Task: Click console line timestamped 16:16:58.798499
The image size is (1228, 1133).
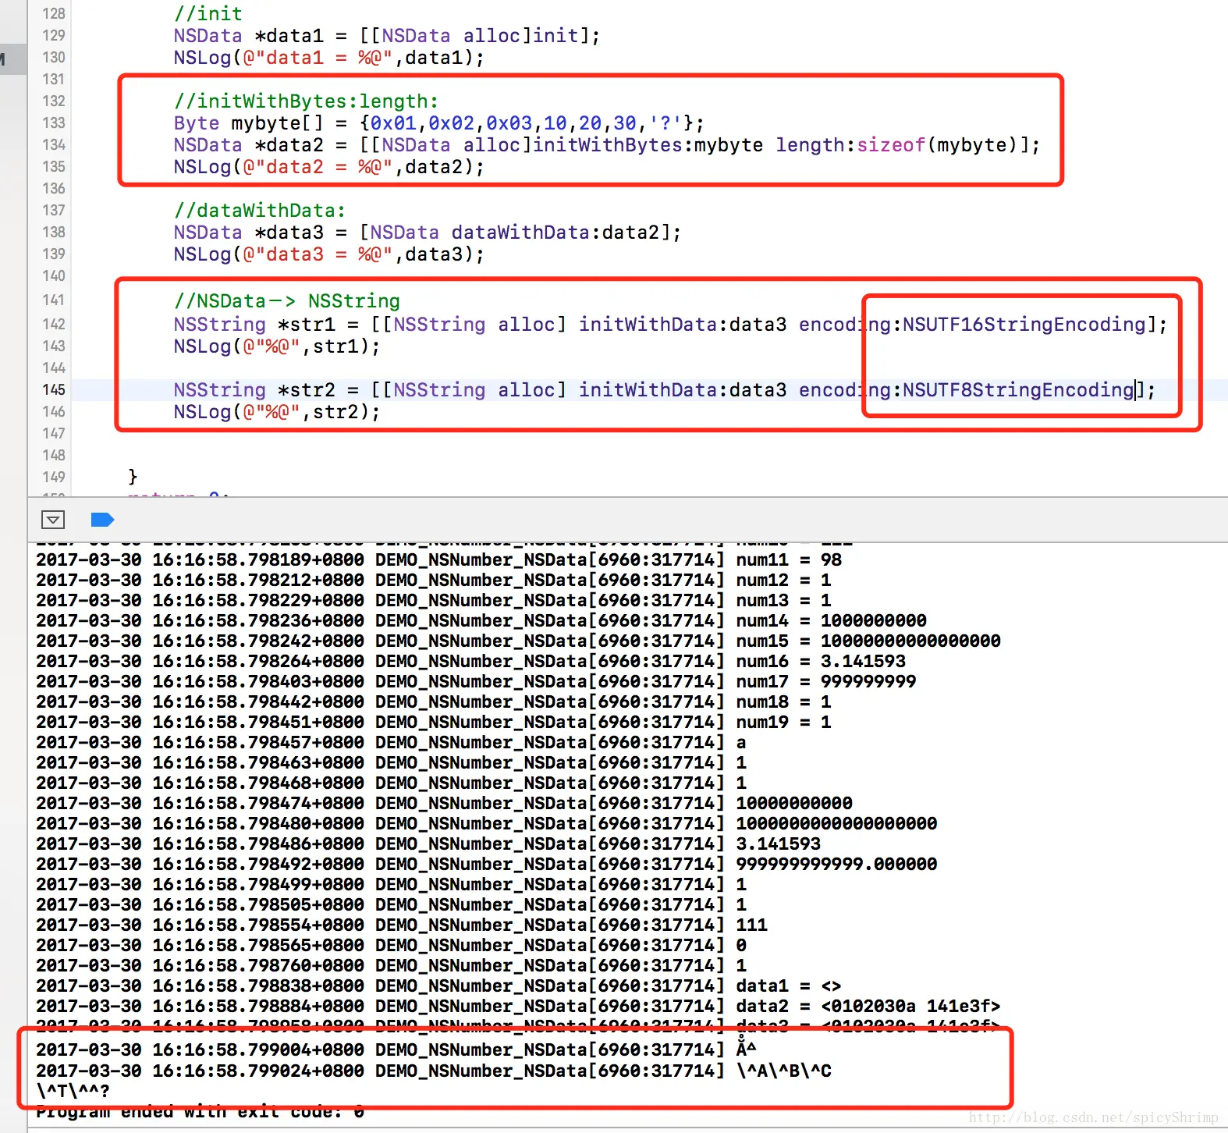Action: (391, 884)
